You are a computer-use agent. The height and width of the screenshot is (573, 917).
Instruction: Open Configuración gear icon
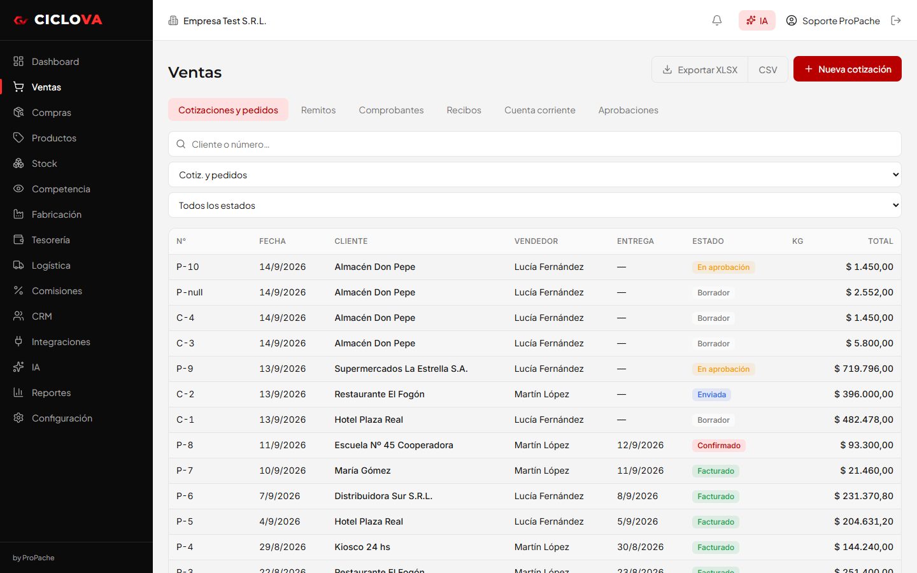(x=18, y=418)
